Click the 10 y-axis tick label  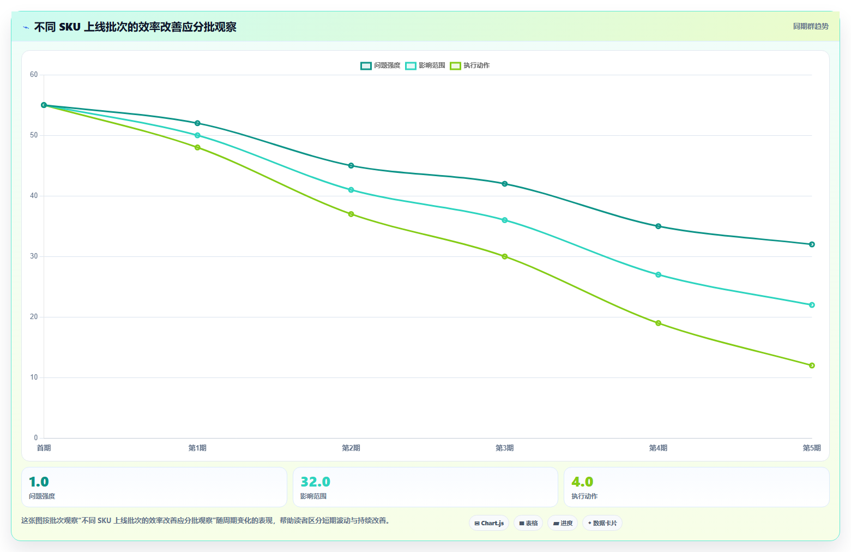point(34,377)
